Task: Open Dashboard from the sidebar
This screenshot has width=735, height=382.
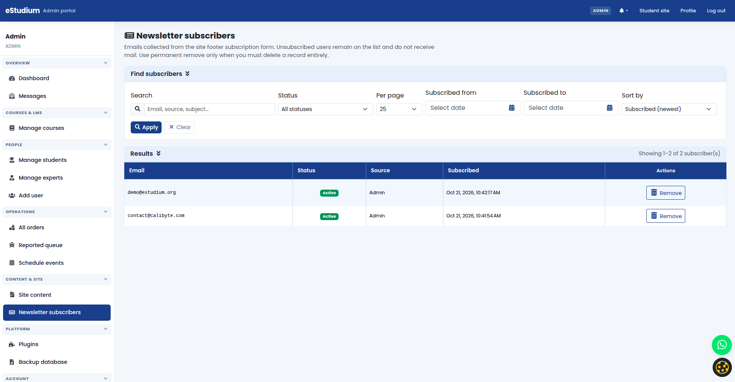Action: coord(57,78)
